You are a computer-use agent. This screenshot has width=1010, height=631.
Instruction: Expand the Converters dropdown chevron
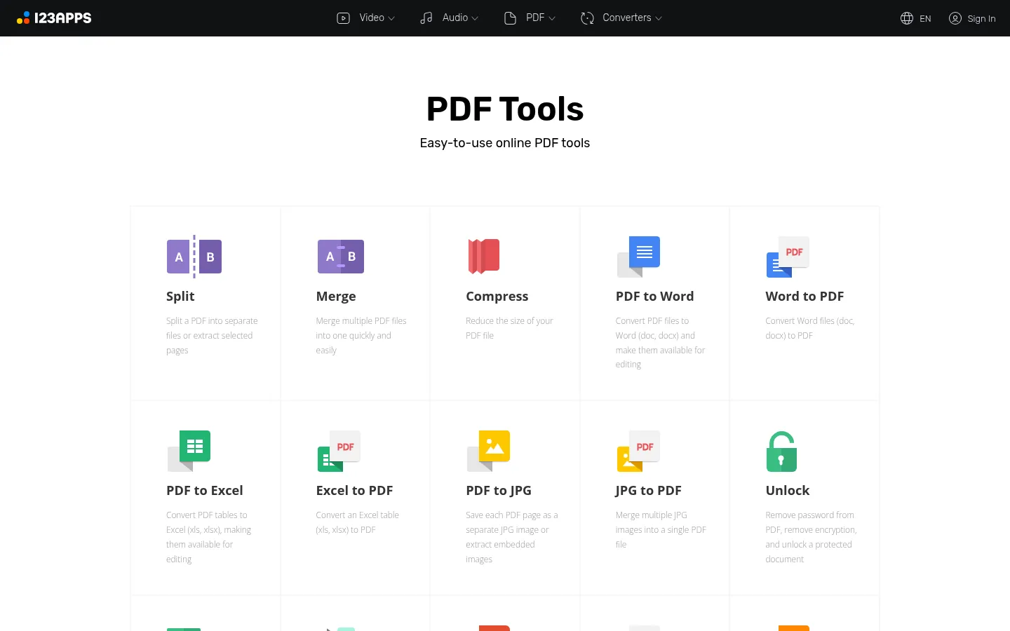[x=659, y=19]
